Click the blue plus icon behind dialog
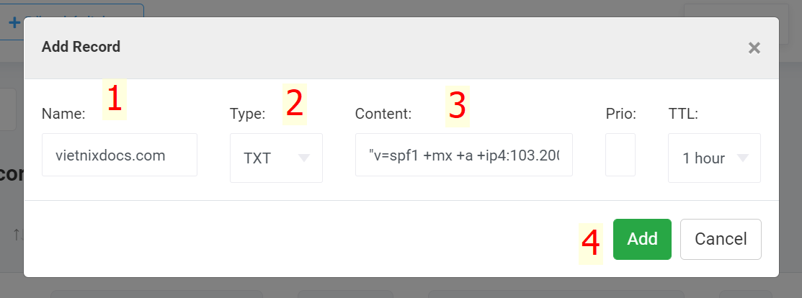This screenshot has width=802, height=298. click(14, 22)
